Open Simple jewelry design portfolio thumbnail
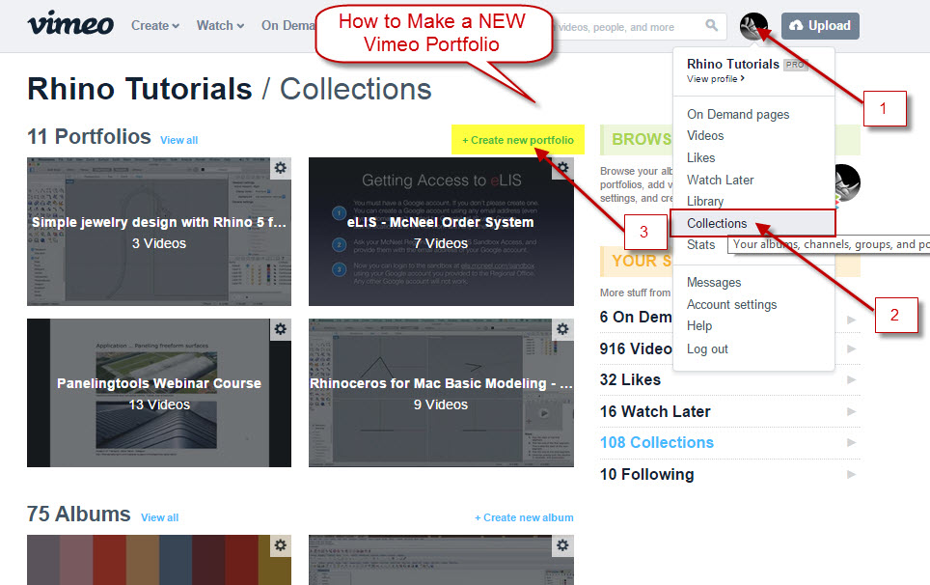930x585 pixels. [x=159, y=232]
